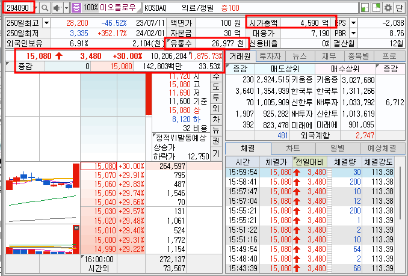Click buy-side 한국투 volume 1,311,266

point(358,91)
